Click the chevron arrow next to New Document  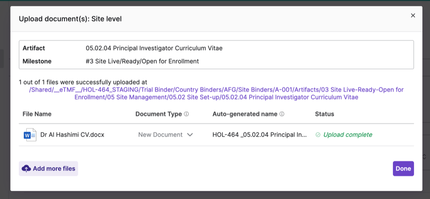[190, 135]
